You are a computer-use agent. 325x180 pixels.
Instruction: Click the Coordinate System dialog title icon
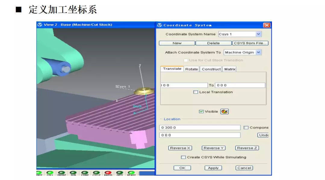(x=159, y=25)
